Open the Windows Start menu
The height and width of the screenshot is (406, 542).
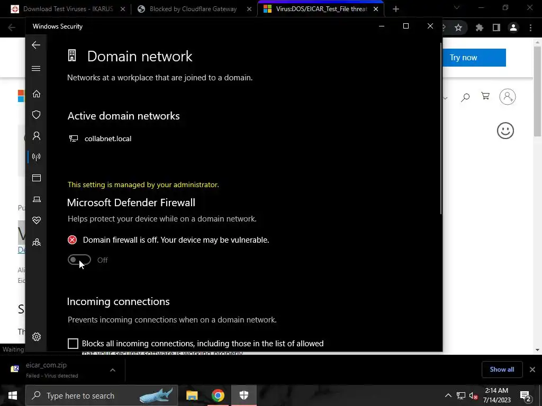(x=13, y=395)
